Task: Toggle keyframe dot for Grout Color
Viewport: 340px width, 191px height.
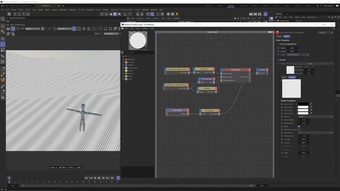Action: [x=282, y=104]
